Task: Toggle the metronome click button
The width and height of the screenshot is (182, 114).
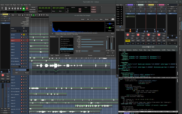Action: (x=6, y=8)
